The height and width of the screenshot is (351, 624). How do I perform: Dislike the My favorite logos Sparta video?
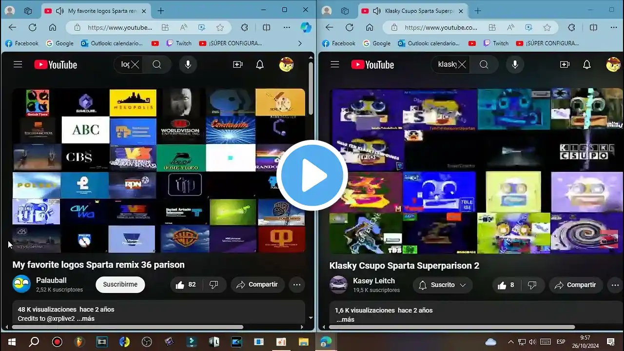click(214, 285)
